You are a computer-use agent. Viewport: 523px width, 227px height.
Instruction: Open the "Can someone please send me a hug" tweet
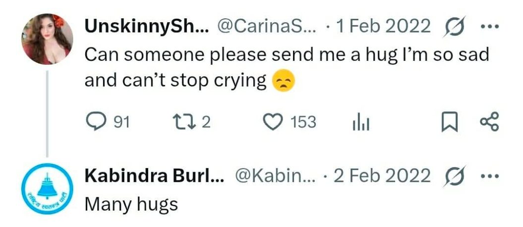tap(287, 67)
